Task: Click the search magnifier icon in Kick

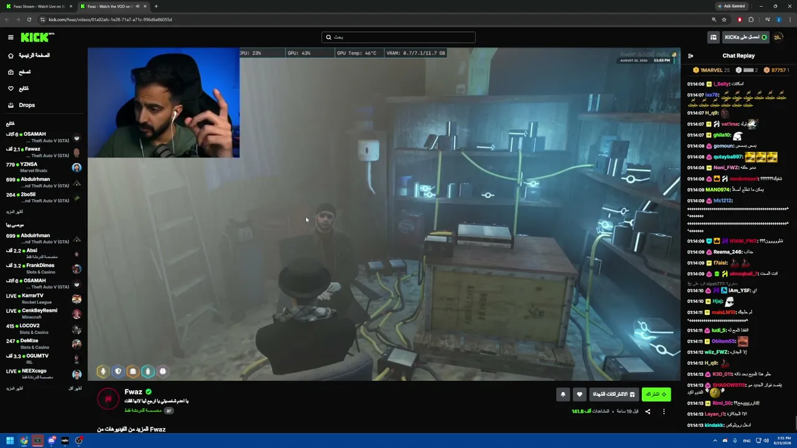Action: (329, 37)
